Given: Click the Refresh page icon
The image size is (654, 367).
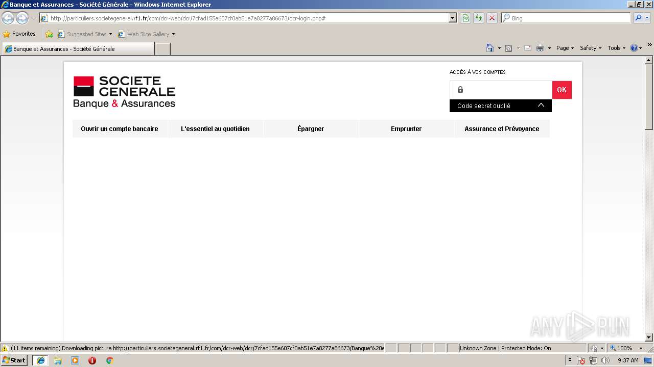Looking at the screenshot, I should [479, 18].
